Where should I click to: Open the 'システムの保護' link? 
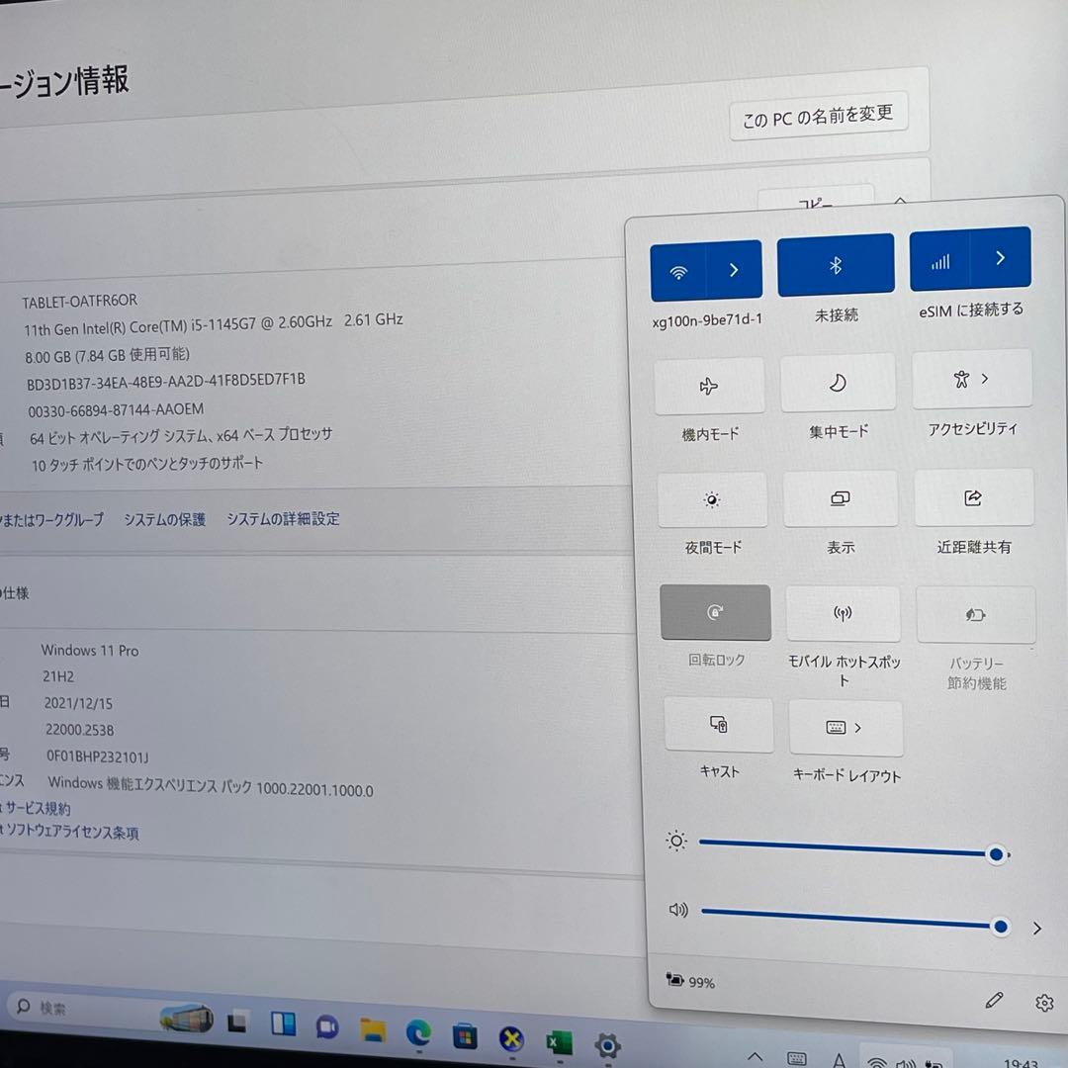pos(164,520)
